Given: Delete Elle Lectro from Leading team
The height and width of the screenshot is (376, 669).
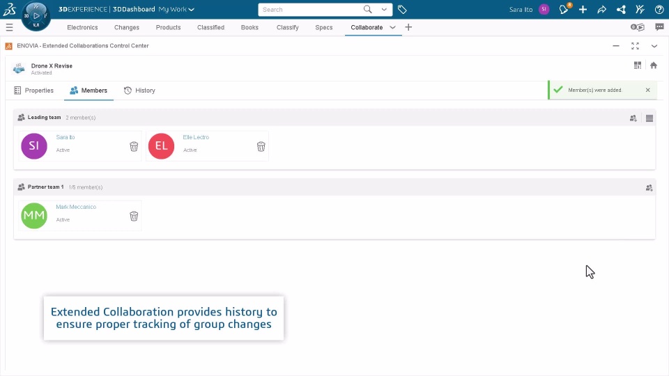Looking at the screenshot, I should click(x=261, y=146).
